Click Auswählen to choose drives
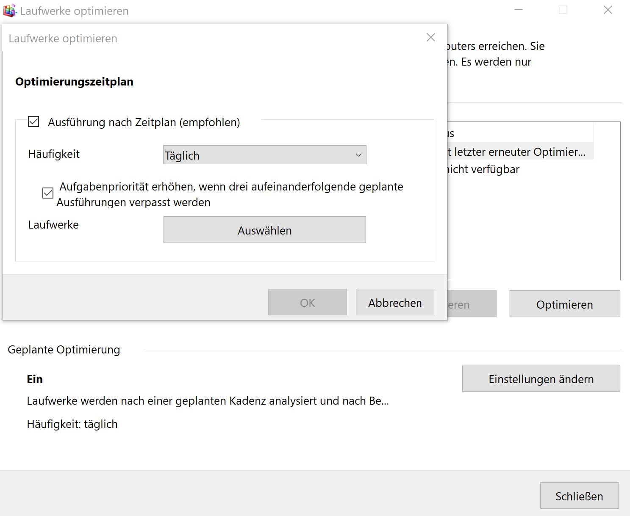630x516 pixels. click(x=264, y=230)
